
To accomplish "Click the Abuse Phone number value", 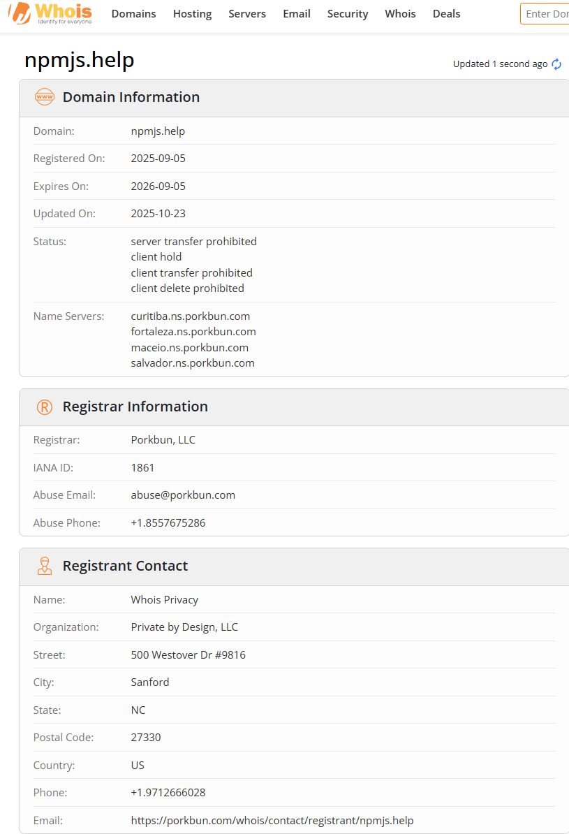I will point(168,522).
